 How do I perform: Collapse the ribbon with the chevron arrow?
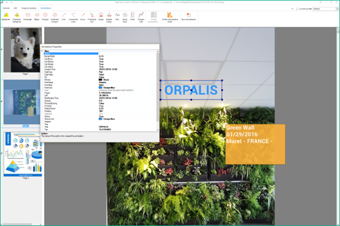pos(292,9)
